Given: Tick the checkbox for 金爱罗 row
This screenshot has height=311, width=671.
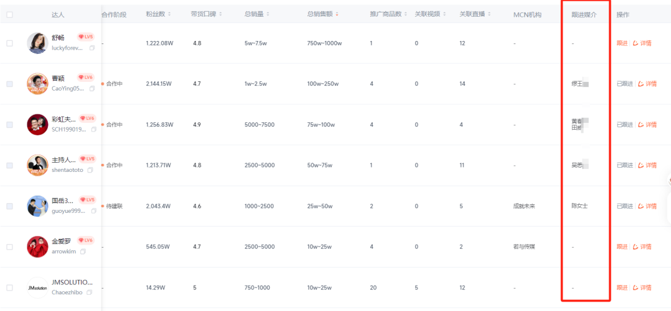Looking at the screenshot, I should pyautogui.click(x=10, y=247).
